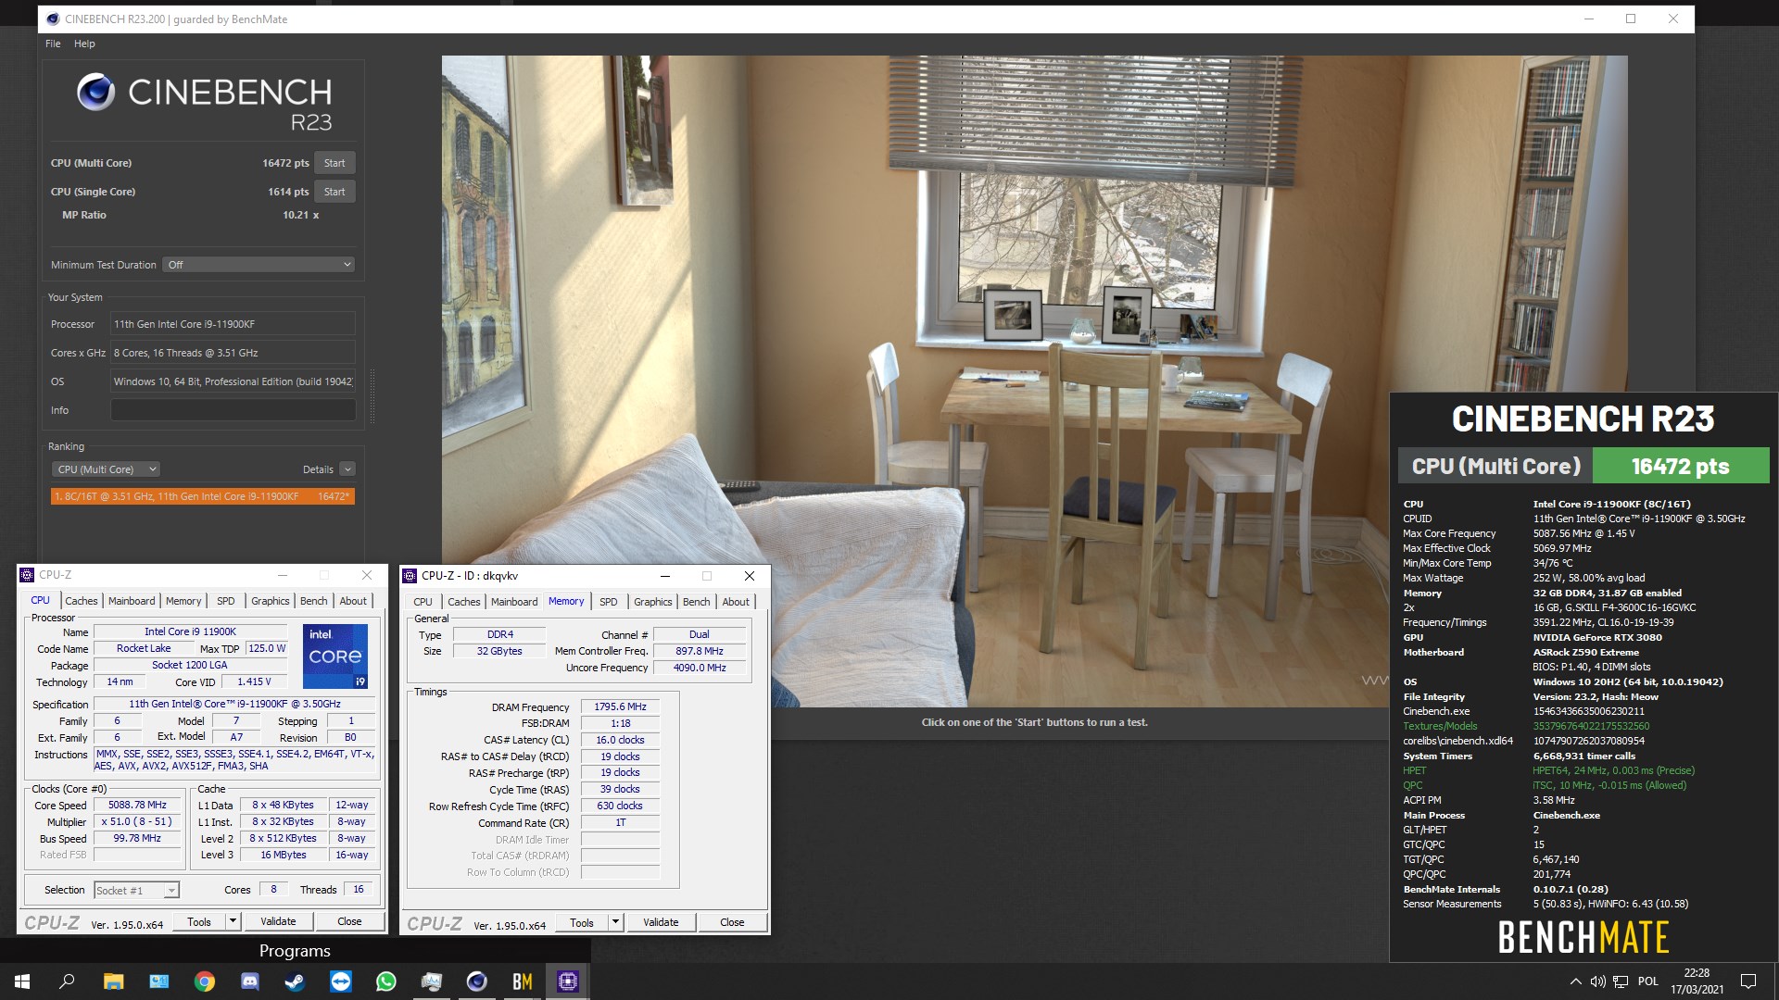Viewport: 1779px width, 1000px height.
Task: Open File Explorer from taskbar
Action: [x=113, y=981]
